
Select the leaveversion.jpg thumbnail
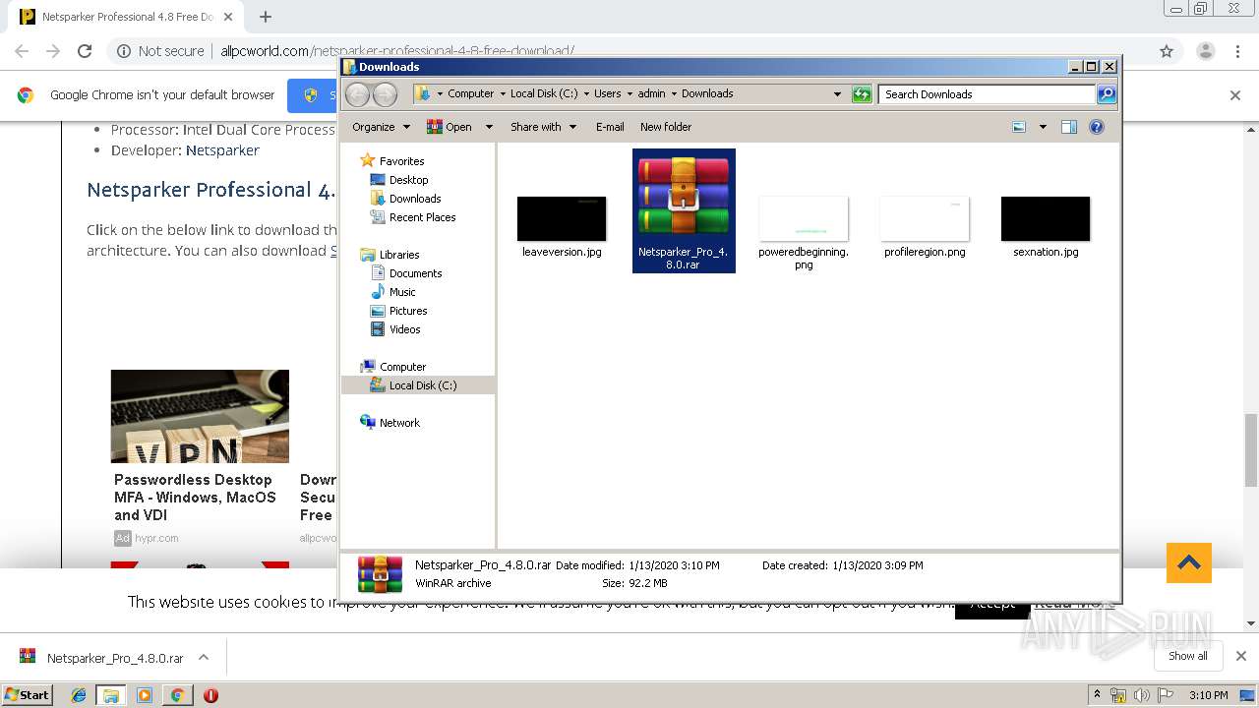[562, 218]
